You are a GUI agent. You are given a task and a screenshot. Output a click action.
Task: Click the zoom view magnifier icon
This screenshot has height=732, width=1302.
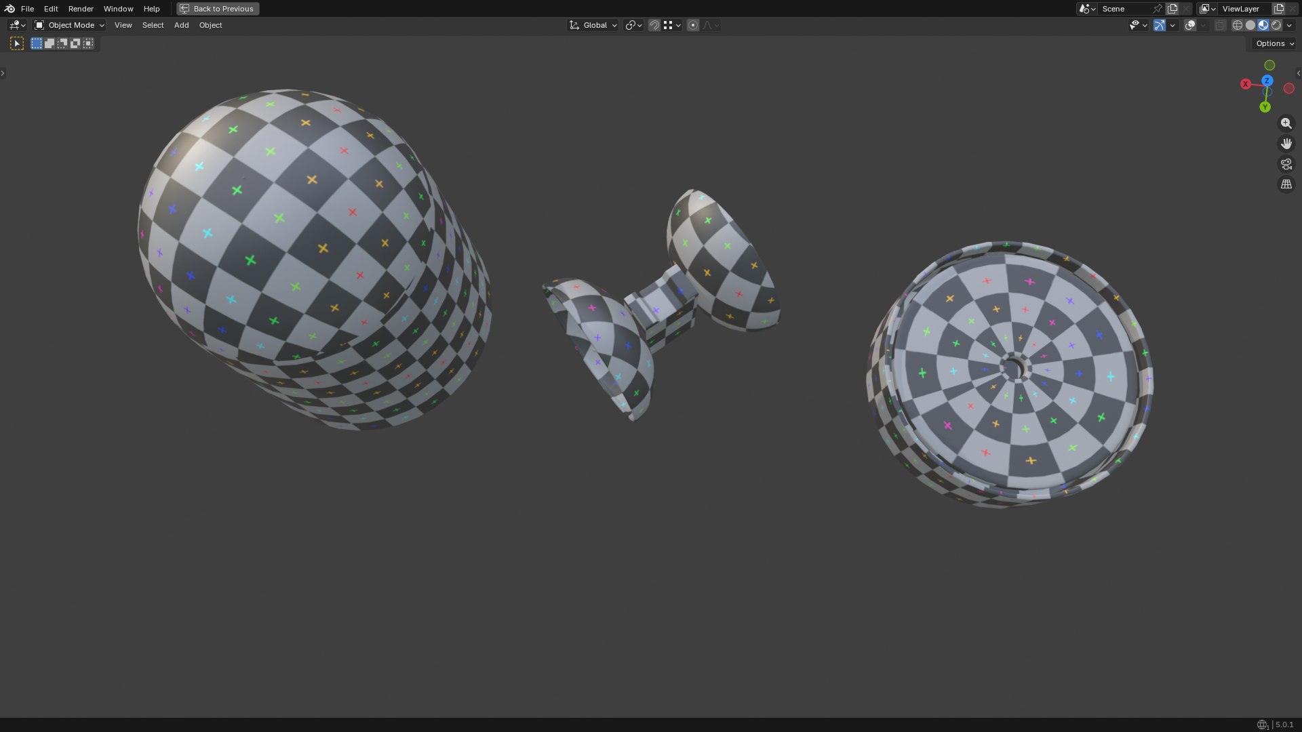[1286, 123]
